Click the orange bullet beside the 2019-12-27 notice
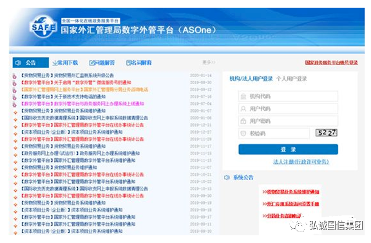The width and height of the screenshot is (371, 243). 15,134
